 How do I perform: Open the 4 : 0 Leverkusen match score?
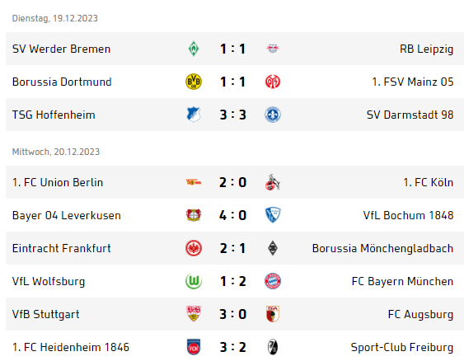click(233, 215)
